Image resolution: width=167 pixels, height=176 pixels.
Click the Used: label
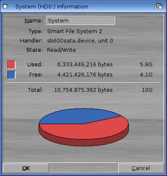tap(35, 65)
